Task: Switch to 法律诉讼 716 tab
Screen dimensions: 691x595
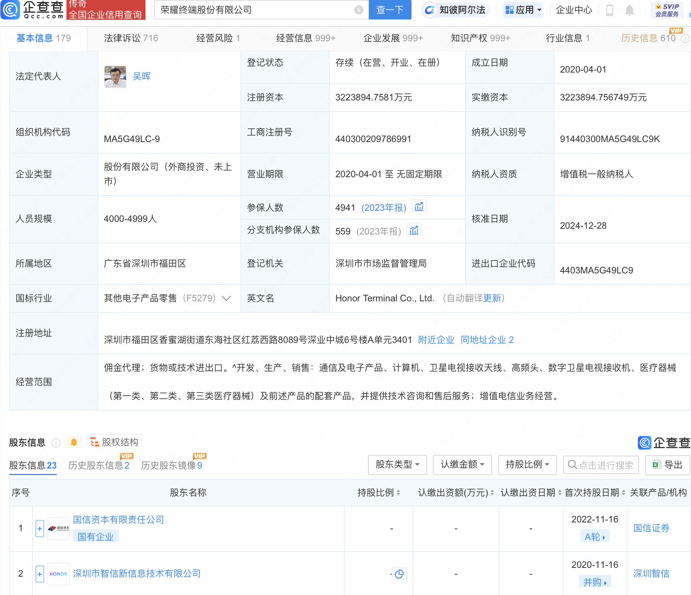Action: (x=131, y=38)
